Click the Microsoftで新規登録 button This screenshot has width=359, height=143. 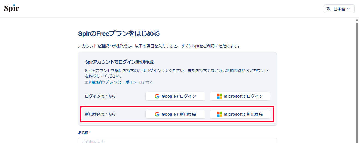pos(240,114)
